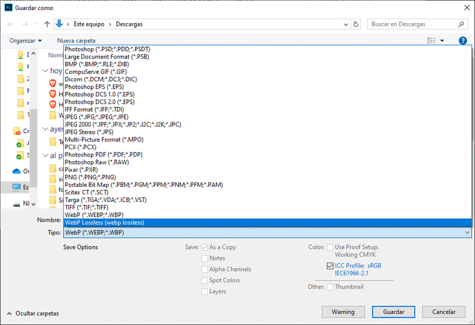This screenshot has width=475, height=325.
Task: Pick CompuServe GIF (*.GIF) format
Action: [267, 72]
